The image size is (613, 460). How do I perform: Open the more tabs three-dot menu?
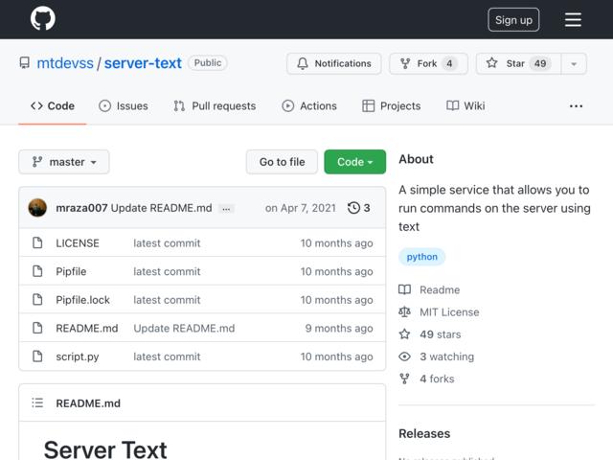[576, 106]
